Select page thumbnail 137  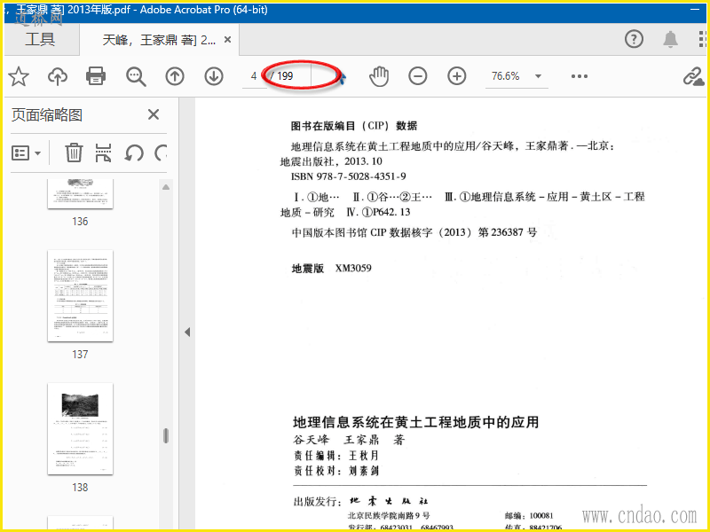point(80,296)
